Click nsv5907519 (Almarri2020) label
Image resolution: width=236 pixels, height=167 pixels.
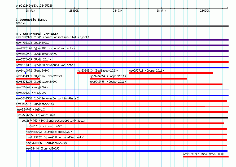[x=45, y=126]
